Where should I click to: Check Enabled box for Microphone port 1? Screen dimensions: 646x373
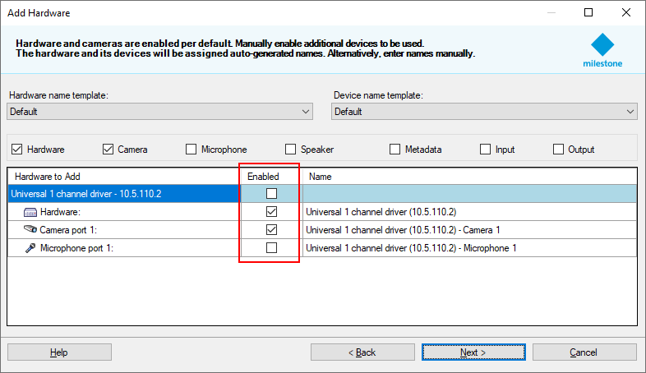click(271, 248)
